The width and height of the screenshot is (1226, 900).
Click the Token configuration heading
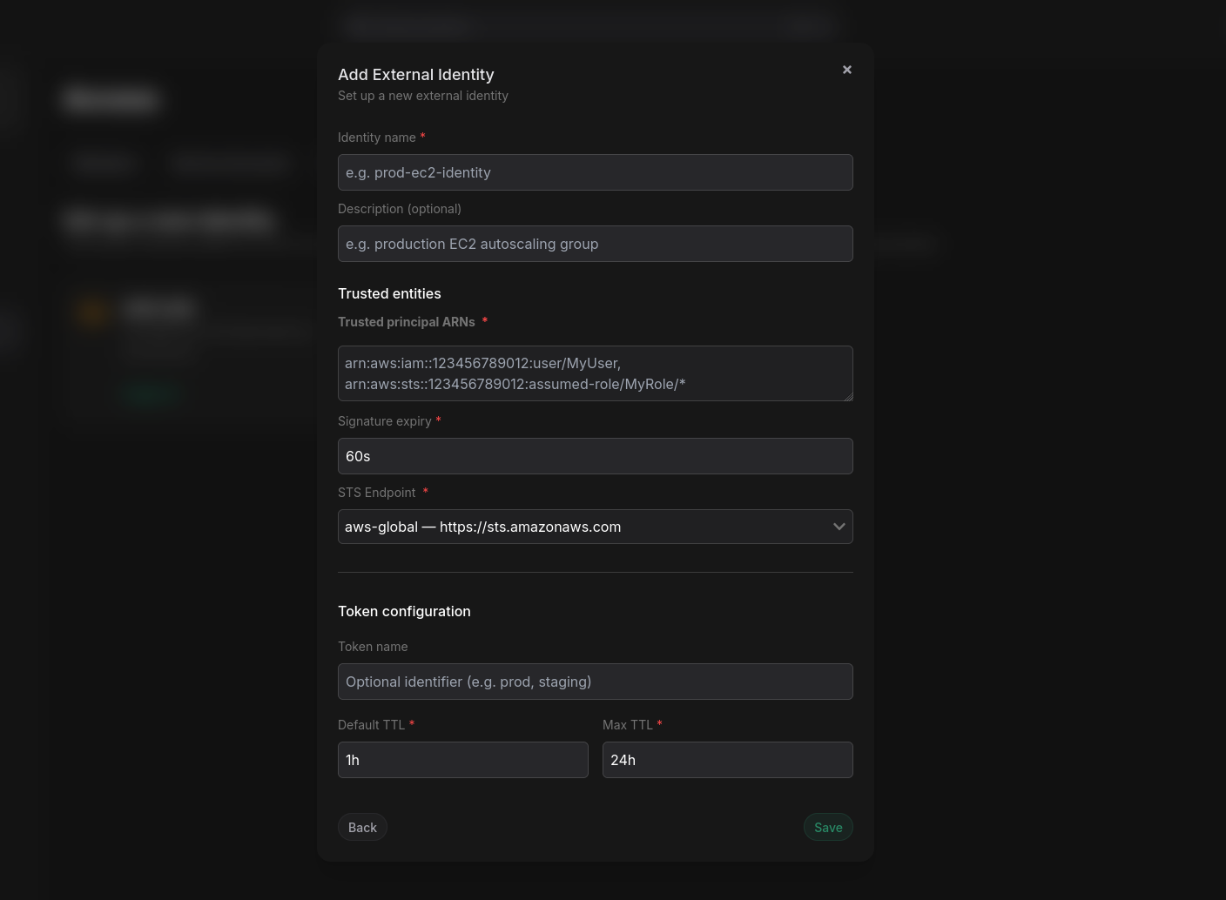coord(404,611)
